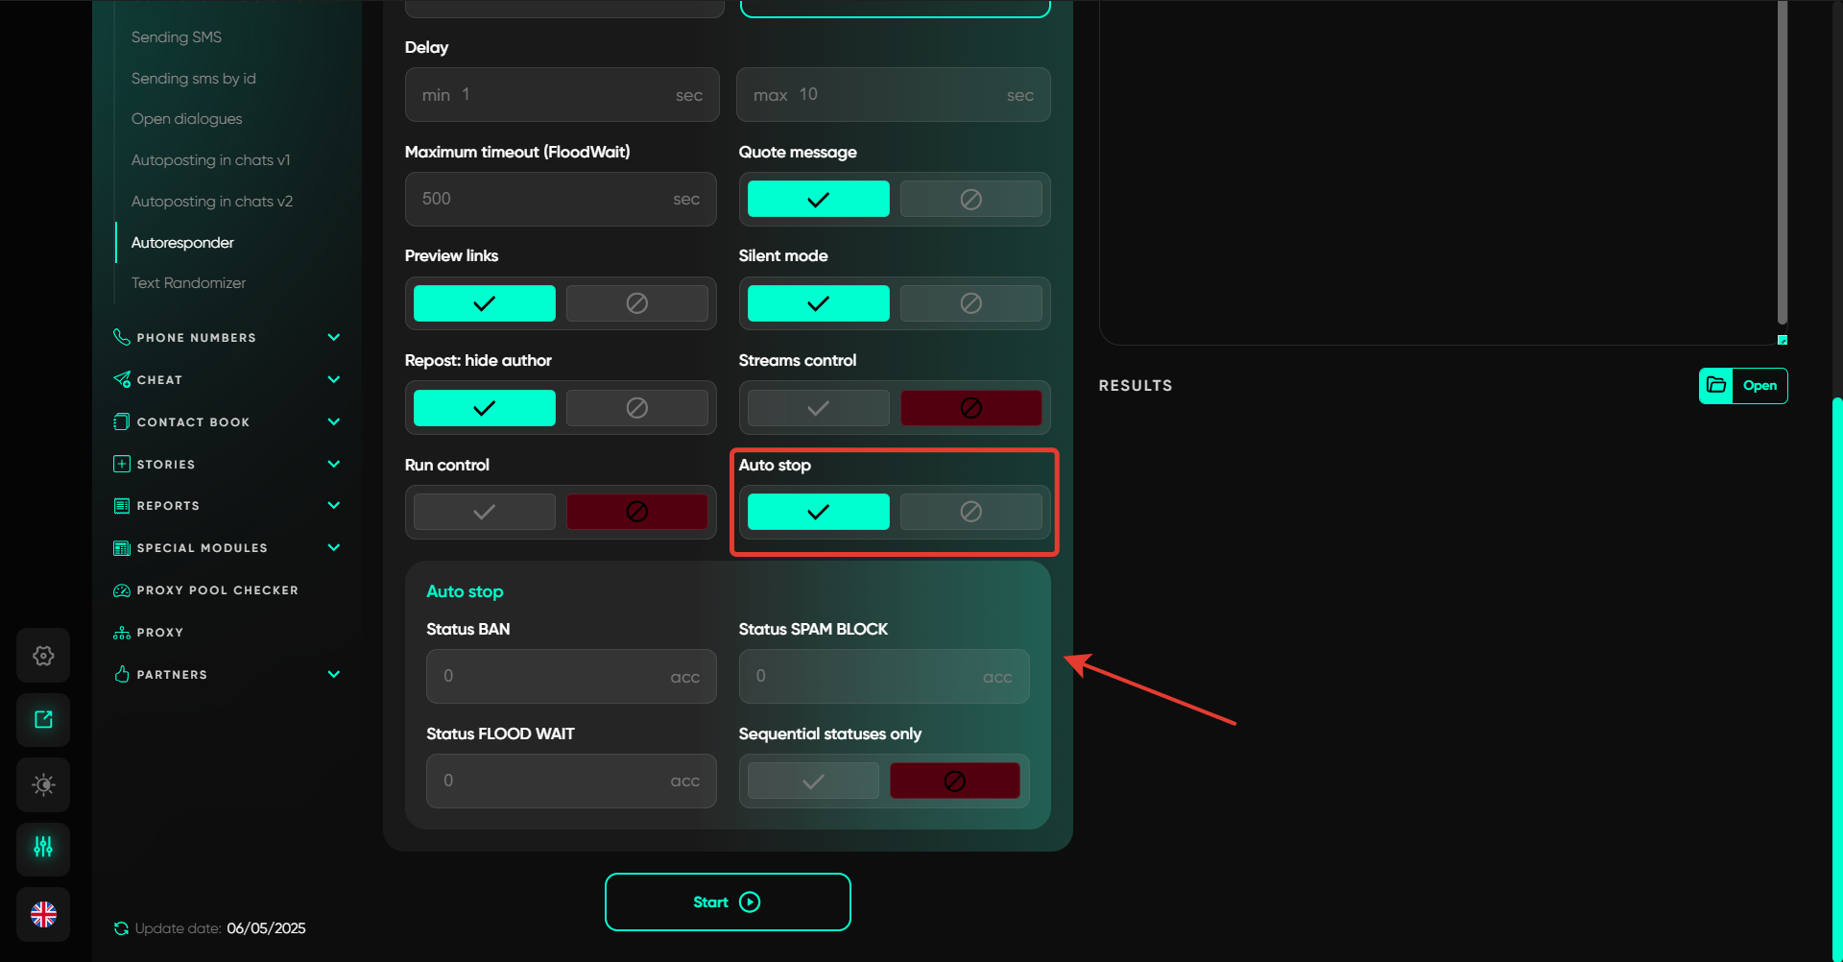Click the Proxy network icon

point(122,633)
